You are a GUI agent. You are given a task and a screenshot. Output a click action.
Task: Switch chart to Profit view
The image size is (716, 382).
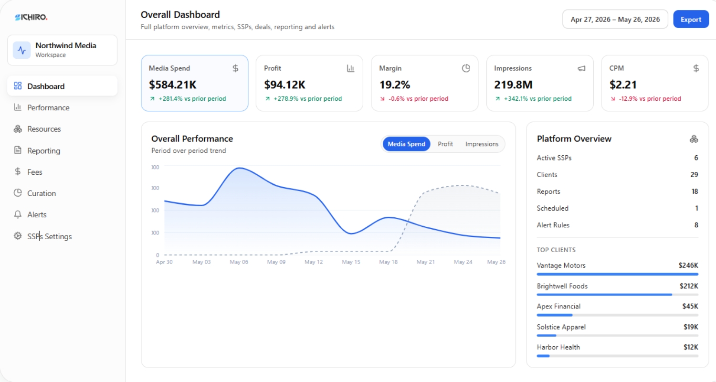point(445,144)
